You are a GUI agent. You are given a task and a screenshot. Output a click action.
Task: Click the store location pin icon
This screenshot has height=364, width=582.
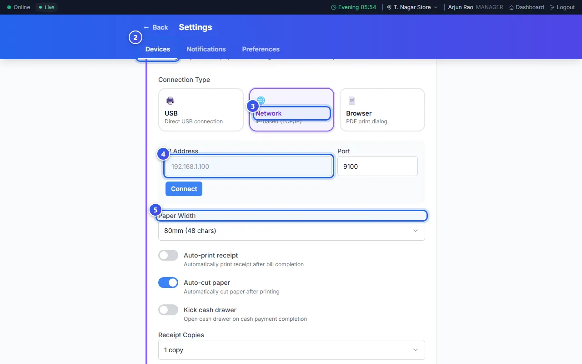[x=389, y=7]
